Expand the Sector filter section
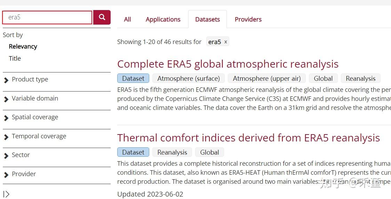The image size is (391, 199). click(x=21, y=155)
